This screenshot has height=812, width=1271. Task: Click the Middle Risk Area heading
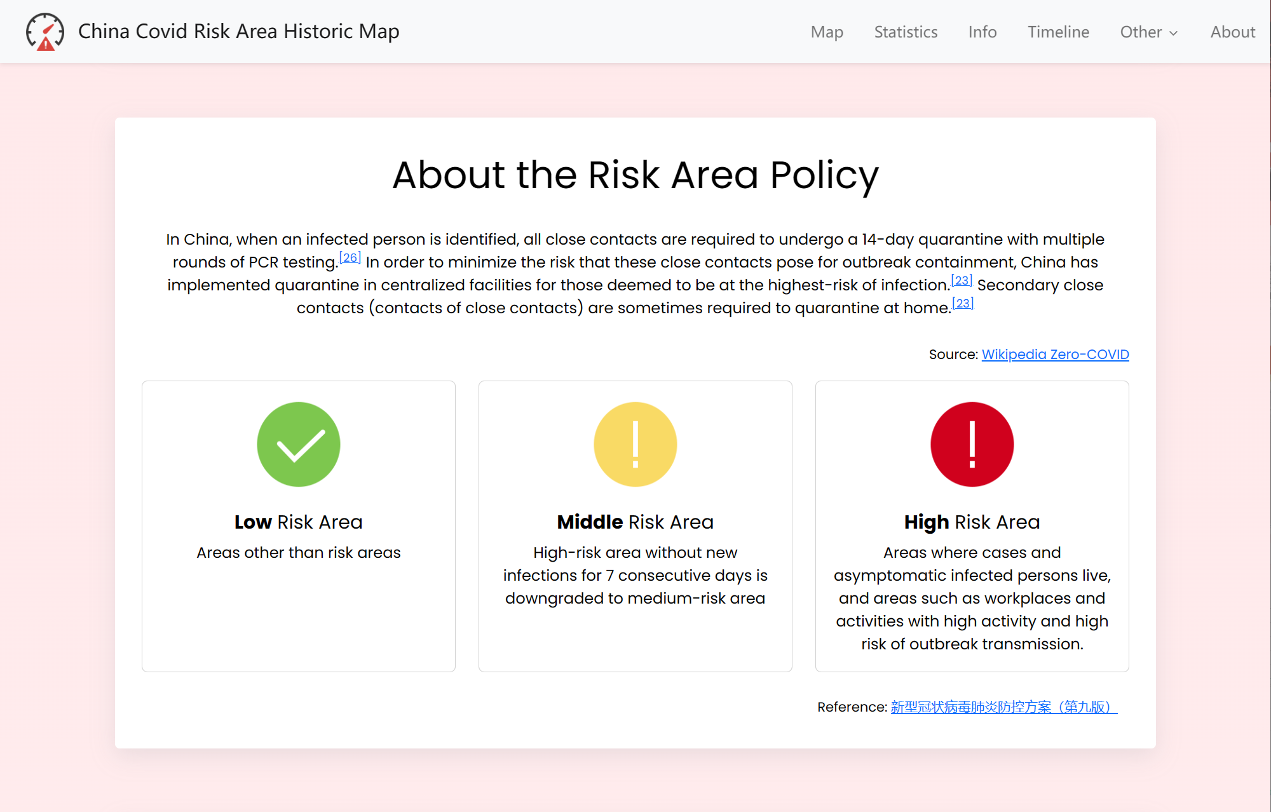tap(635, 522)
